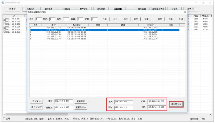Click the 电压 column header in main window
This screenshot has height=123, width=215.
196,16
